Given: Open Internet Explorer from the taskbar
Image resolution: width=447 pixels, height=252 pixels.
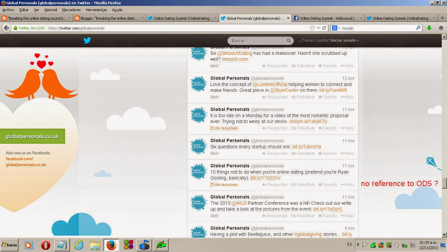Looking at the screenshot, I should pos(79,245).
